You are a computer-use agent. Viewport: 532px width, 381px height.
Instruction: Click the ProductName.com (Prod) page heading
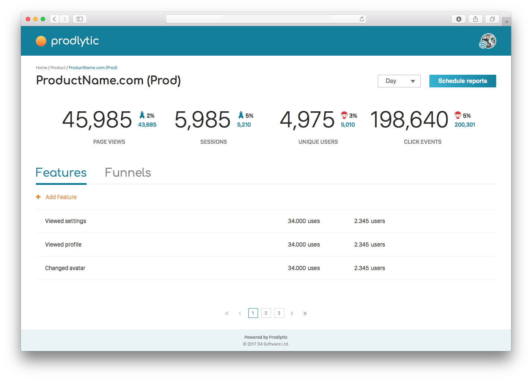coord(108,81)
